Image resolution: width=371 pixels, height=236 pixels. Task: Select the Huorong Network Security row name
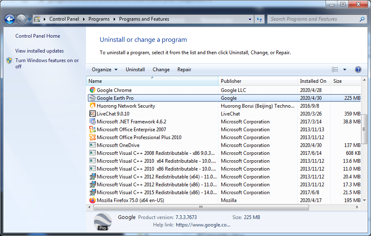126,106
